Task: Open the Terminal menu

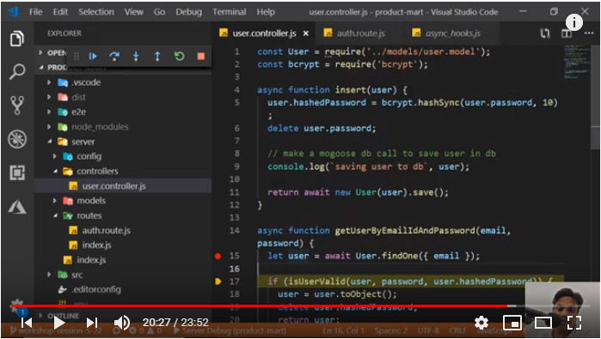Action: tap(230, 12)
